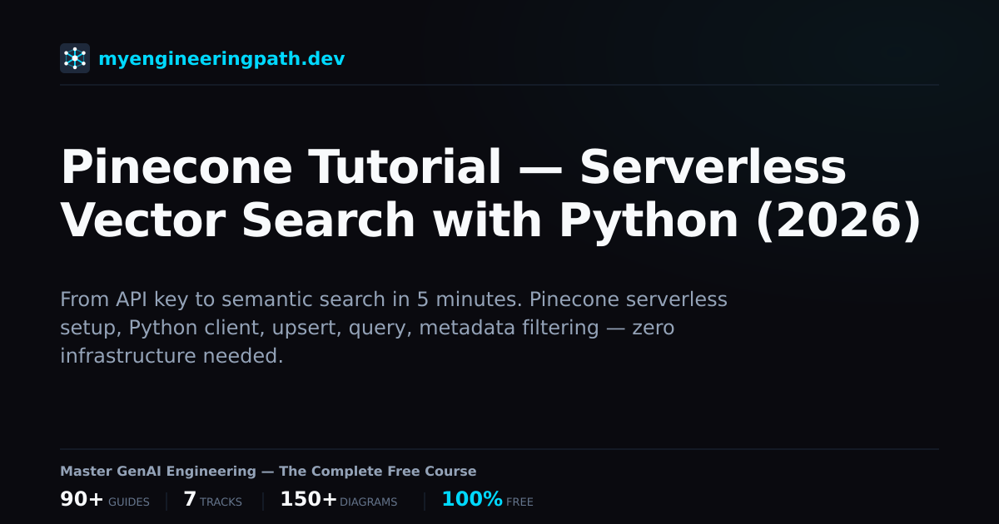Click the "90+ GUIDES" stat
This screenshot has height=524, width=999.
(x=105, y=500)
